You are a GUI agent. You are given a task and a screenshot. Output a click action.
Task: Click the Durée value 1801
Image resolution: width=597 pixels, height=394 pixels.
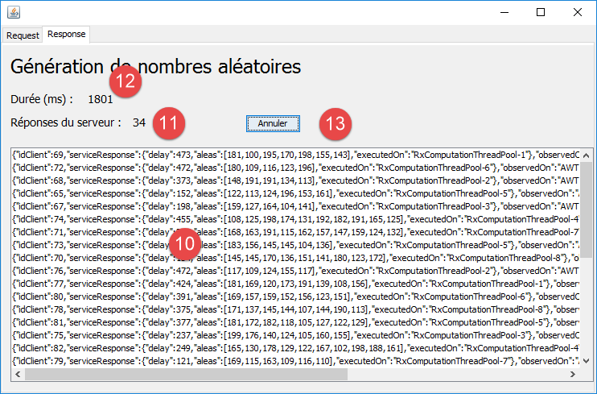point(101,99)
